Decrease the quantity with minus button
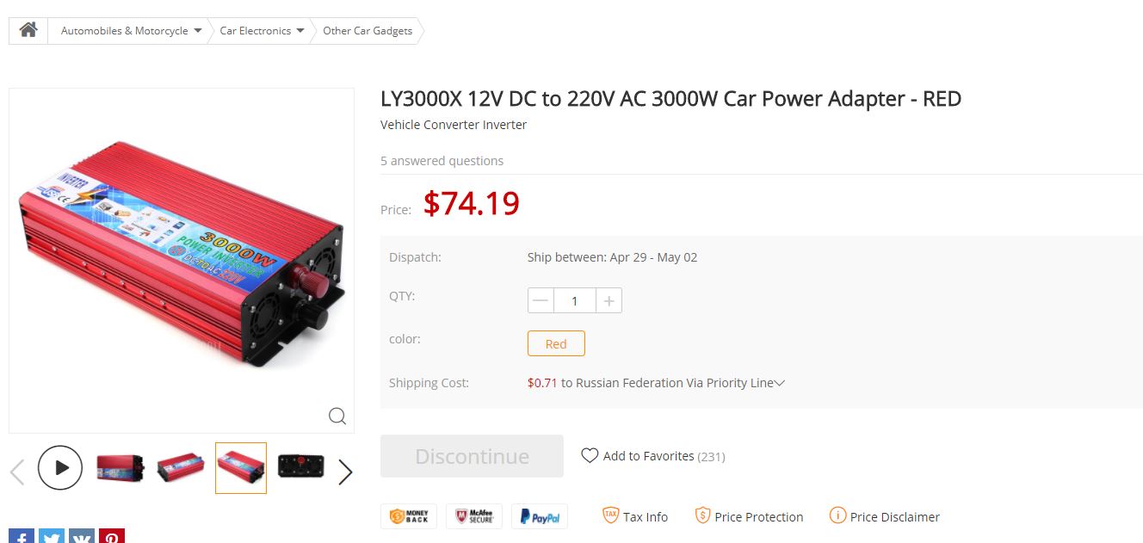 tap(541, 300)
